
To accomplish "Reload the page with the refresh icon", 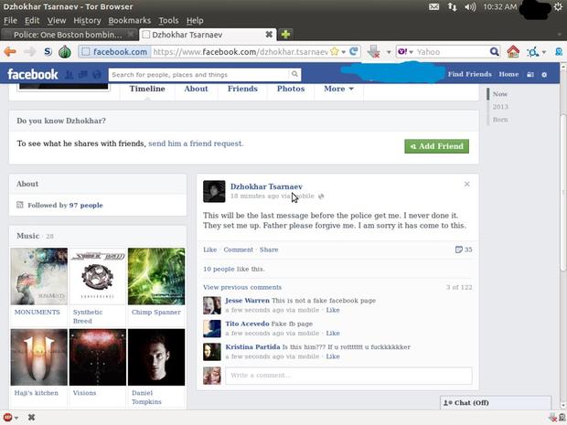I will (x=354, y=51).
